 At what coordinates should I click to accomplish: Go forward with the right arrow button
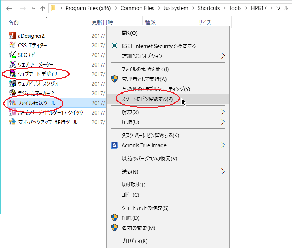(23, 9)
